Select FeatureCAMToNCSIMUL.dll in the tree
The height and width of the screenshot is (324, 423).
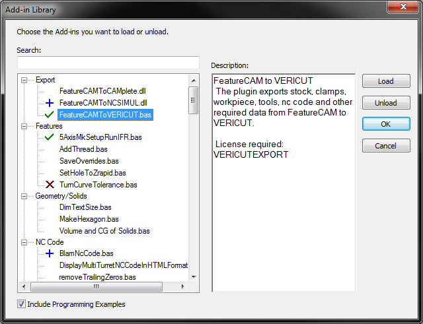(x=103, y=103)
